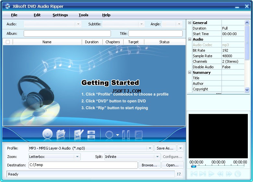Click the Disable Audio value False
Image resolution: width=253 pixels, height=182 pixels.
coord(233,67)
